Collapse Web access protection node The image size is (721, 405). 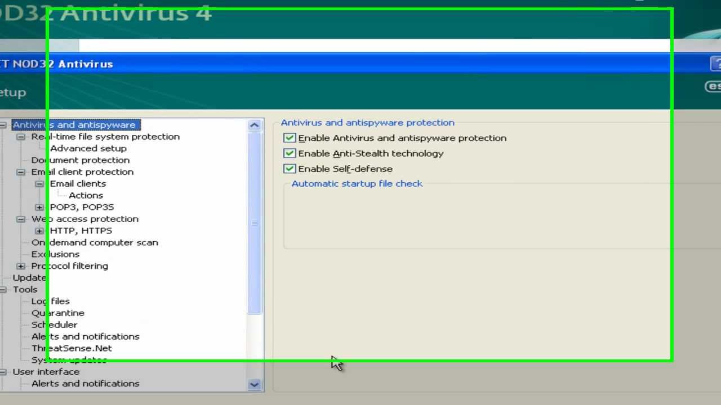click(21, 219)
